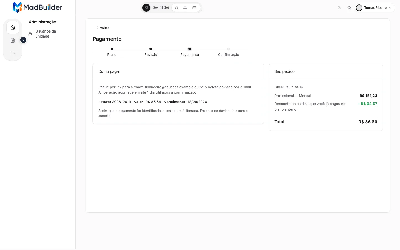Click the MadBuilder logo

[38, 7]
